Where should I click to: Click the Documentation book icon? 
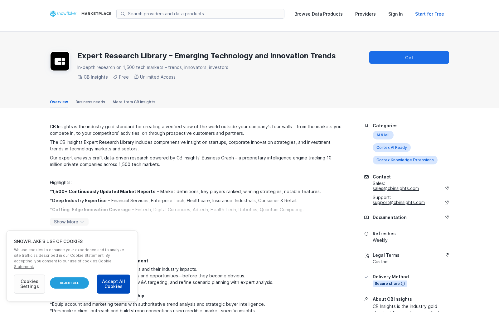point(366,217)
